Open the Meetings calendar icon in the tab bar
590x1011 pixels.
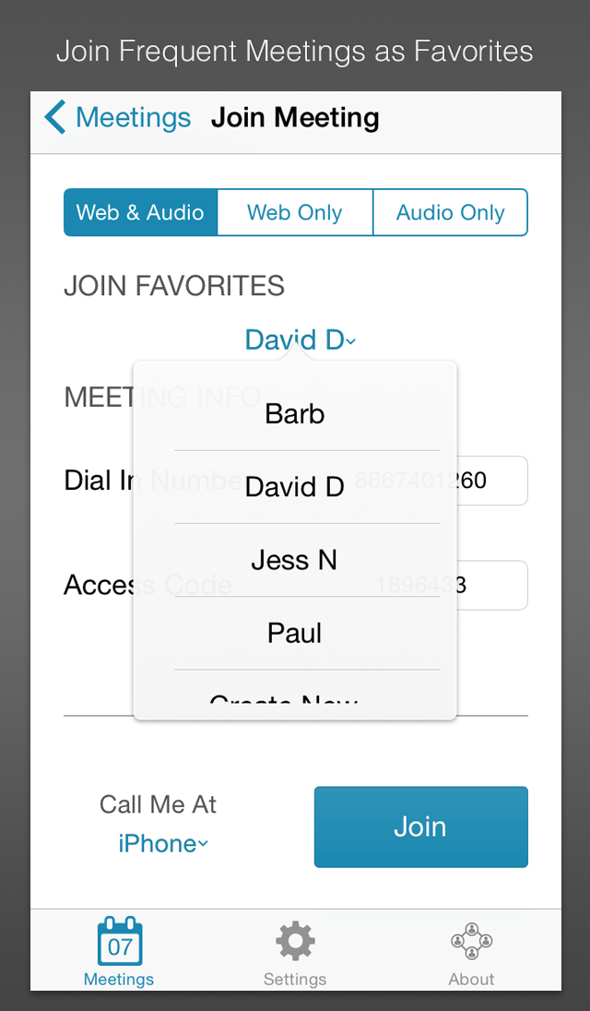coord(120,941)
